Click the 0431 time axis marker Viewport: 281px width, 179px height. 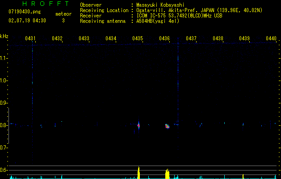pyautogui.click(x=30, y=38)
